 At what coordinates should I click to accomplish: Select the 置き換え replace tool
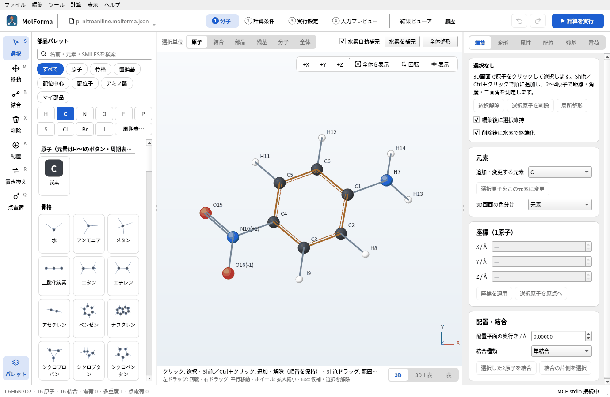[16, 176]
